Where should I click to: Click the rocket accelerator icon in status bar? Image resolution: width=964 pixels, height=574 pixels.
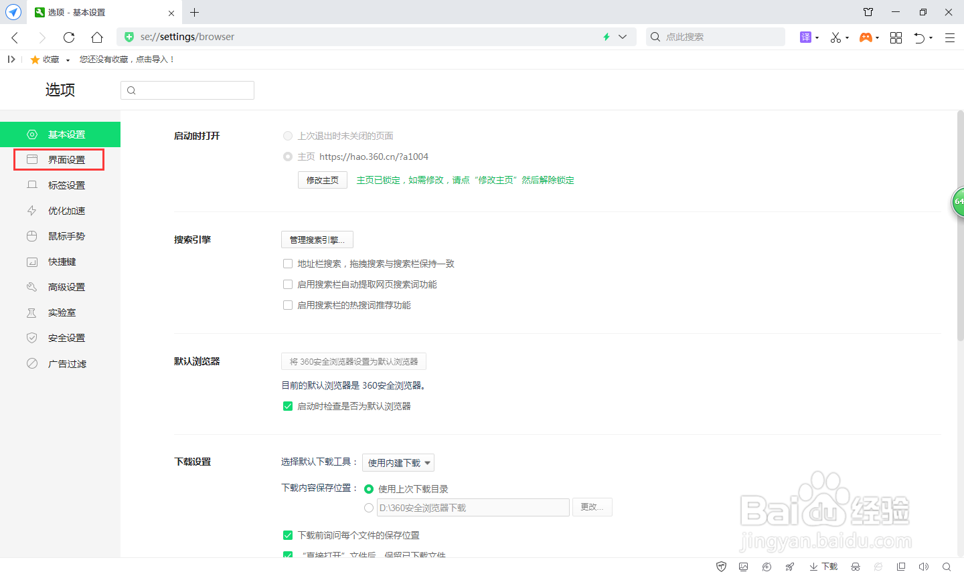[790, 567]
